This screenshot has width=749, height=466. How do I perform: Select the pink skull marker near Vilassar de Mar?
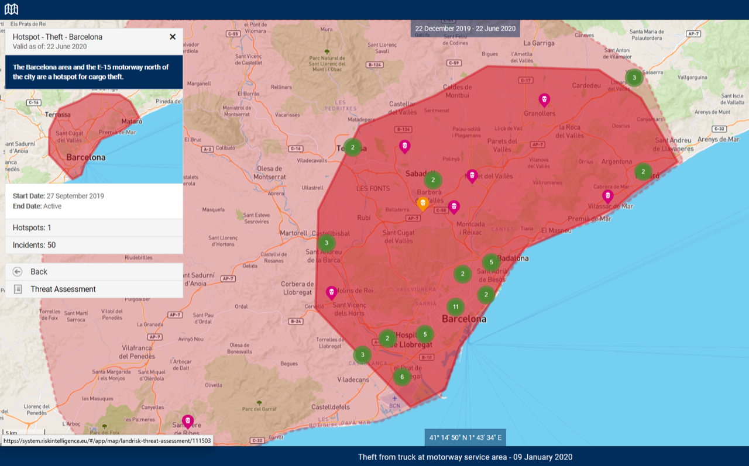click(x=608, y=196)
